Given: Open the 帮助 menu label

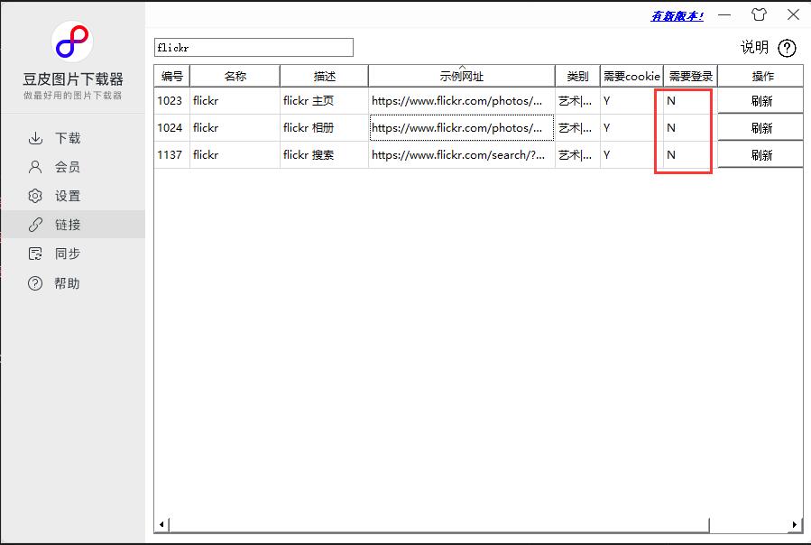Looking at the screenshot, I should (x=68, y=283).
